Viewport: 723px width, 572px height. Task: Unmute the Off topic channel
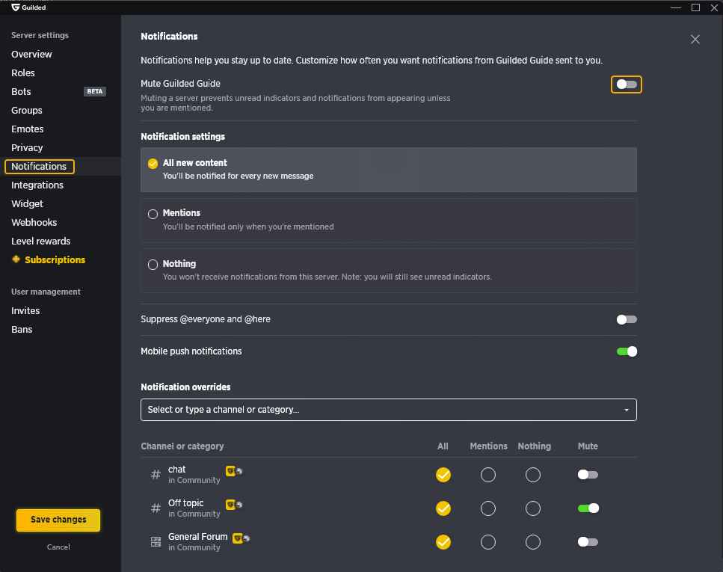(x=588, y=508)
